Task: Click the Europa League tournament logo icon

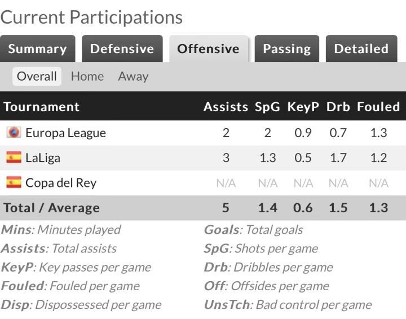Action: [x=14, y=133]
